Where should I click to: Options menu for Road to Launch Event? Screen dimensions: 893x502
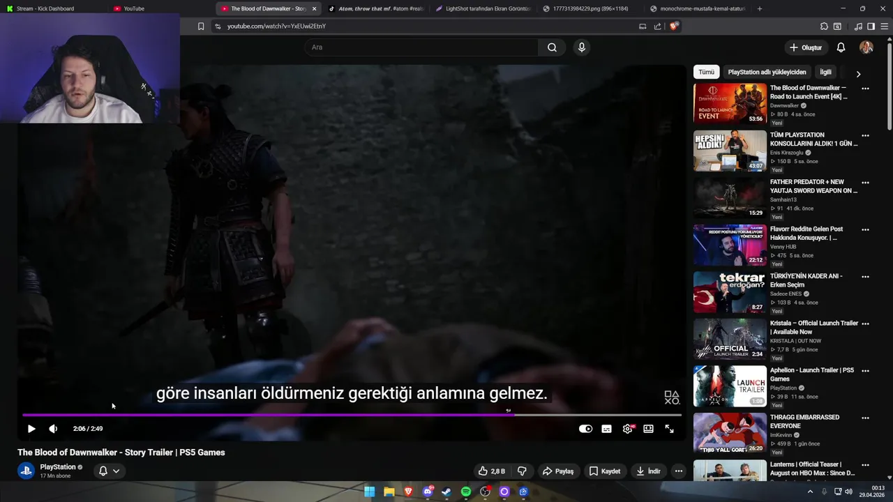pos(865,89)
